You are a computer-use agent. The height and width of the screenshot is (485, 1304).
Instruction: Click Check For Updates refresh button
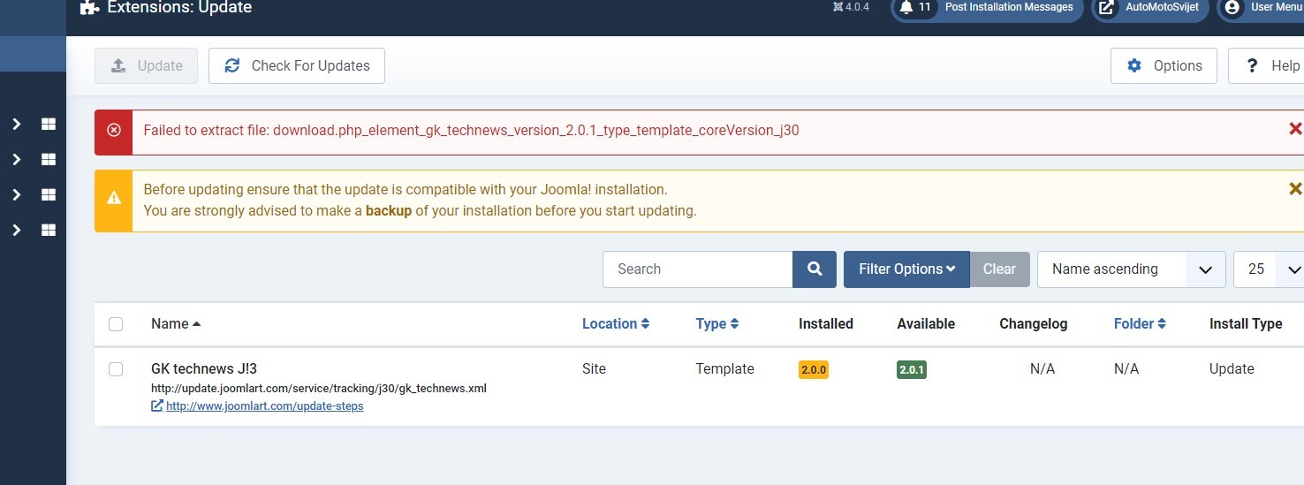[x=297, y=66]
